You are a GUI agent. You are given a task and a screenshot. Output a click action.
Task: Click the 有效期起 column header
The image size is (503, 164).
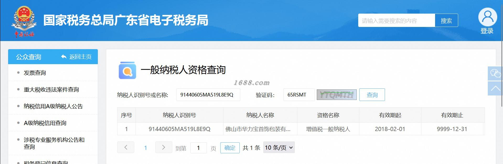390,115
